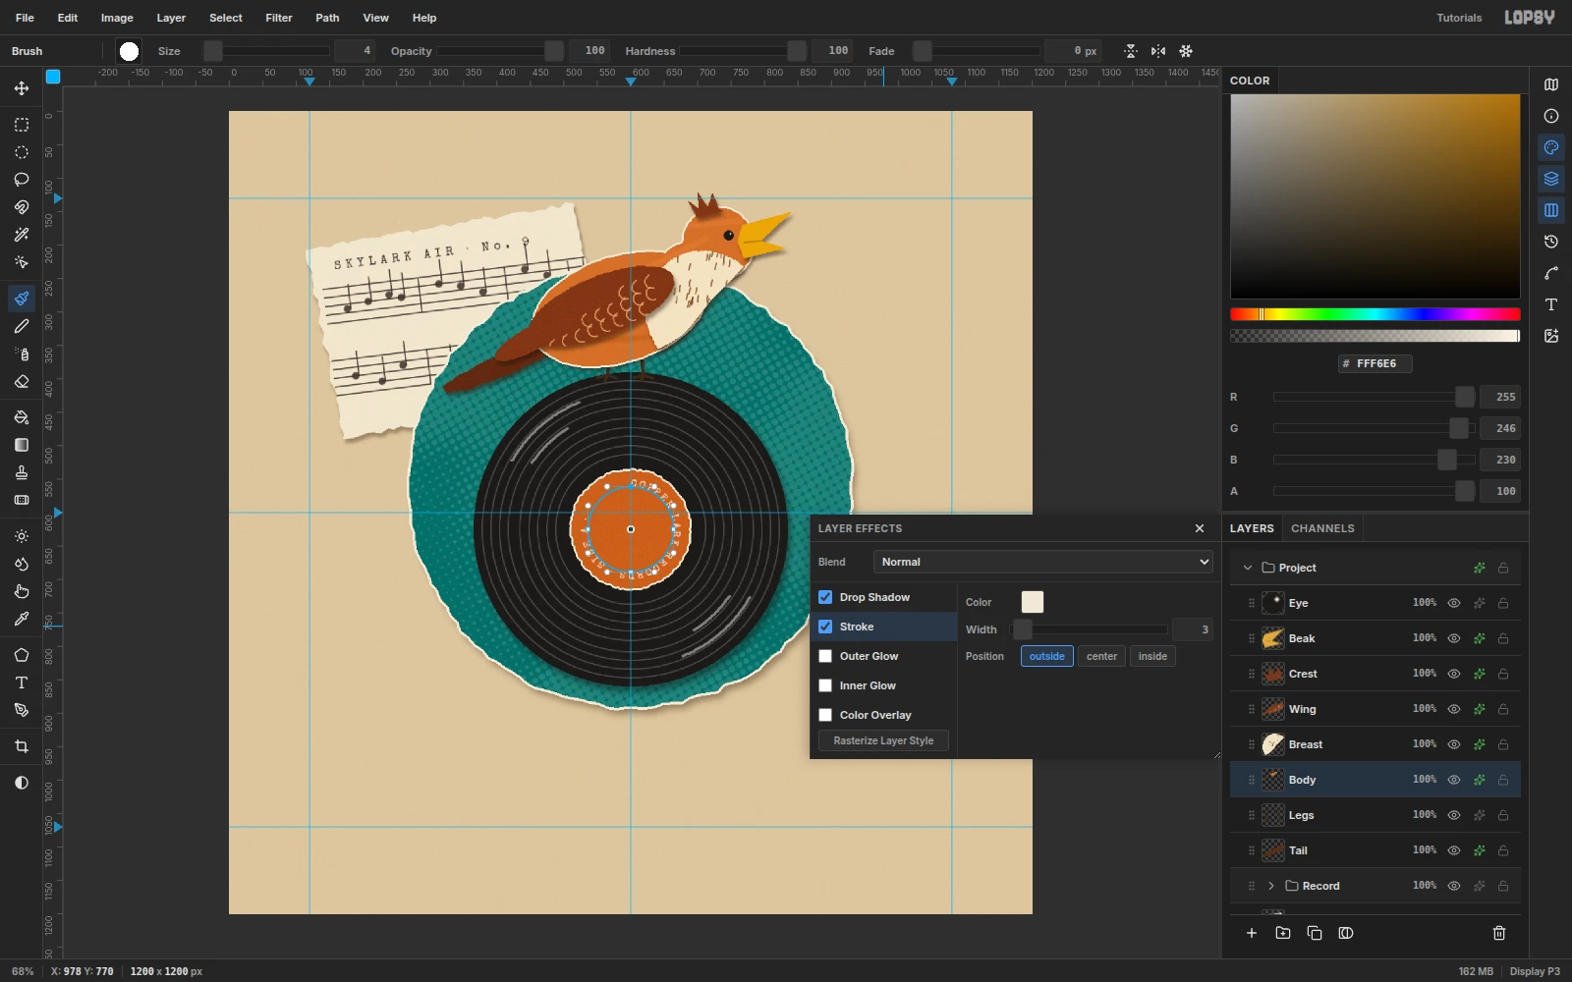Select the Breast layer thumbnail

click(x=1273, y=744)
